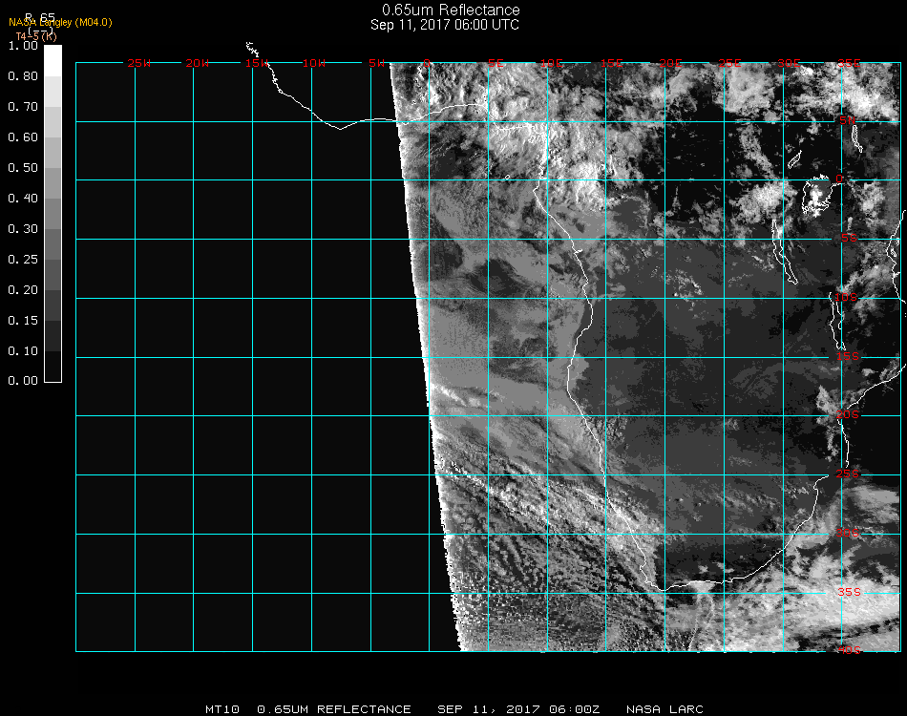
Task: Click the 15W longitude label
Action: click(256, 63)
